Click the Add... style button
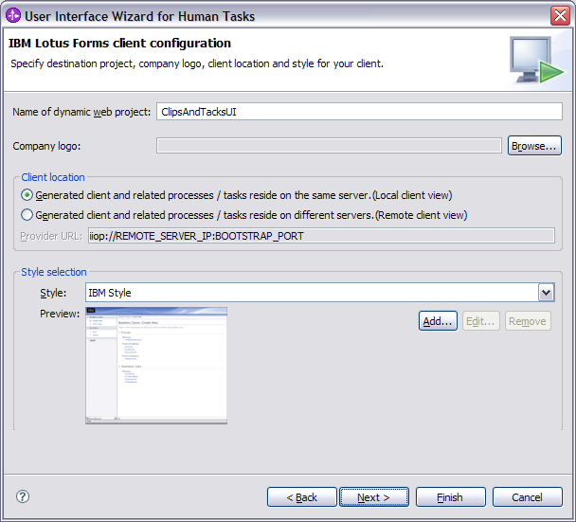 (x=438, y=321)
